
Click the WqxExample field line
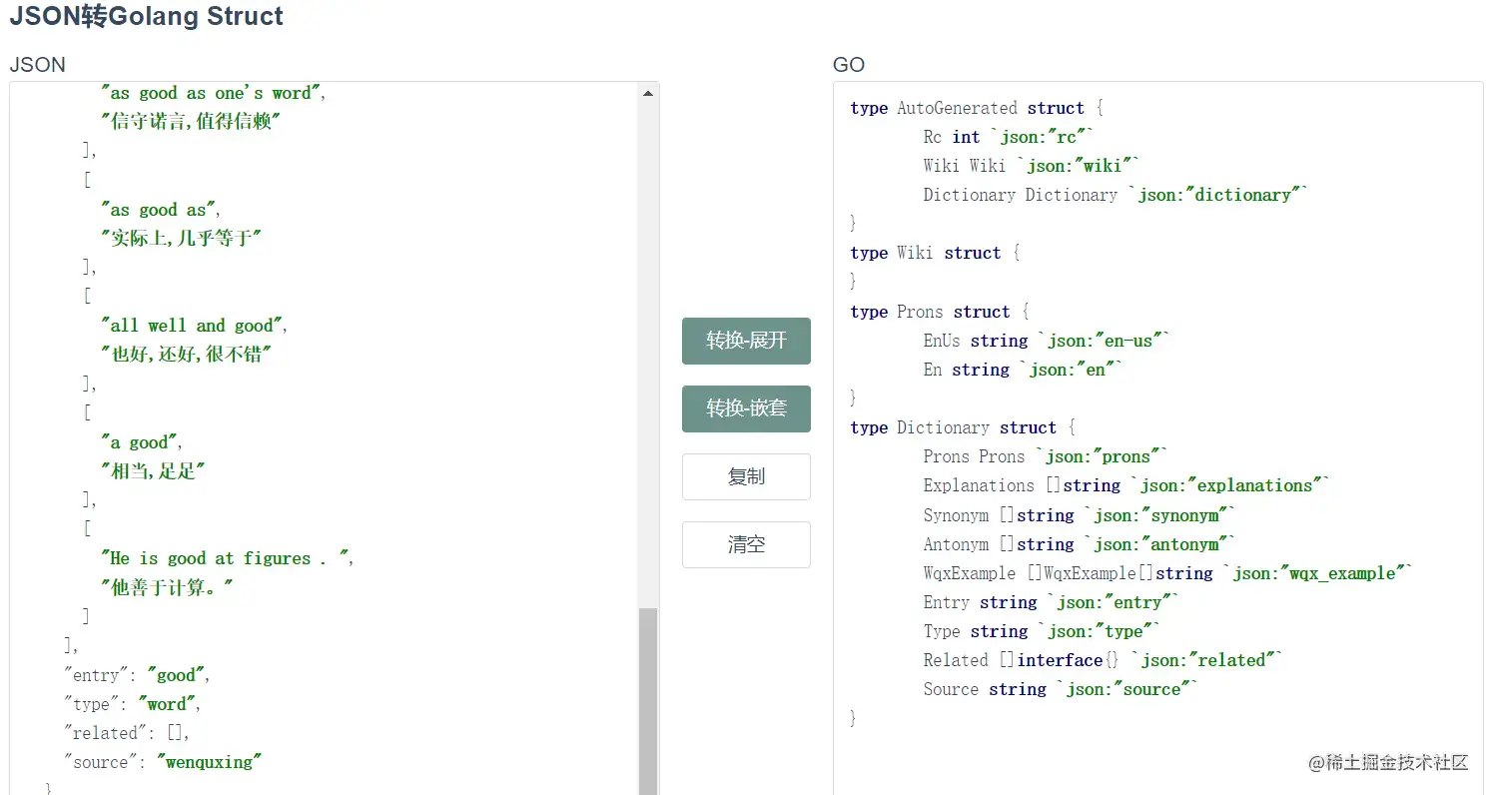[1168, 573]
